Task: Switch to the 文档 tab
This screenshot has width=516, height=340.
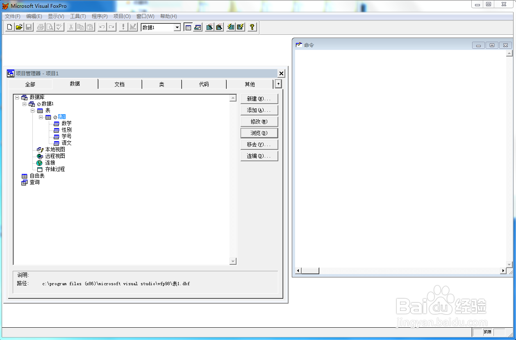Action: pos(120,84)
